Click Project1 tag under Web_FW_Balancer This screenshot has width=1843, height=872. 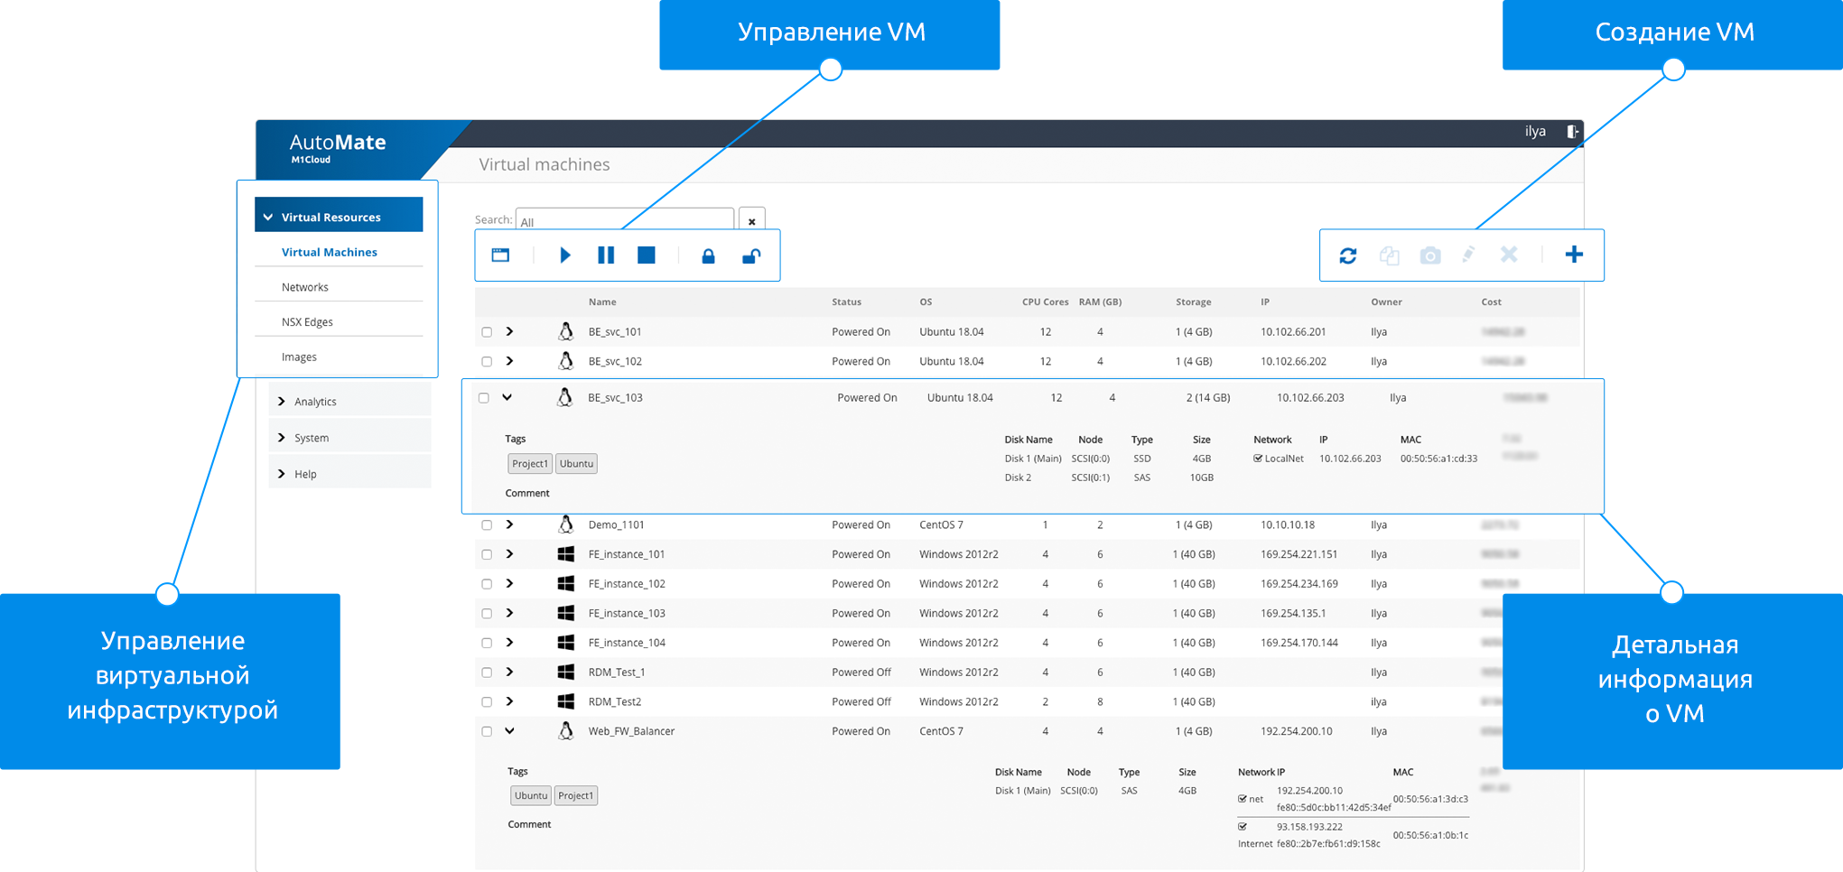click(576, 796)
